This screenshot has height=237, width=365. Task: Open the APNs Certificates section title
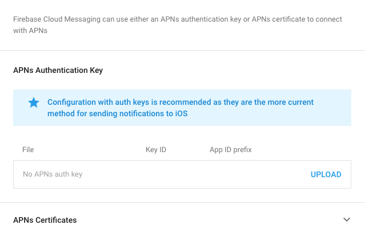pos(45,220)
